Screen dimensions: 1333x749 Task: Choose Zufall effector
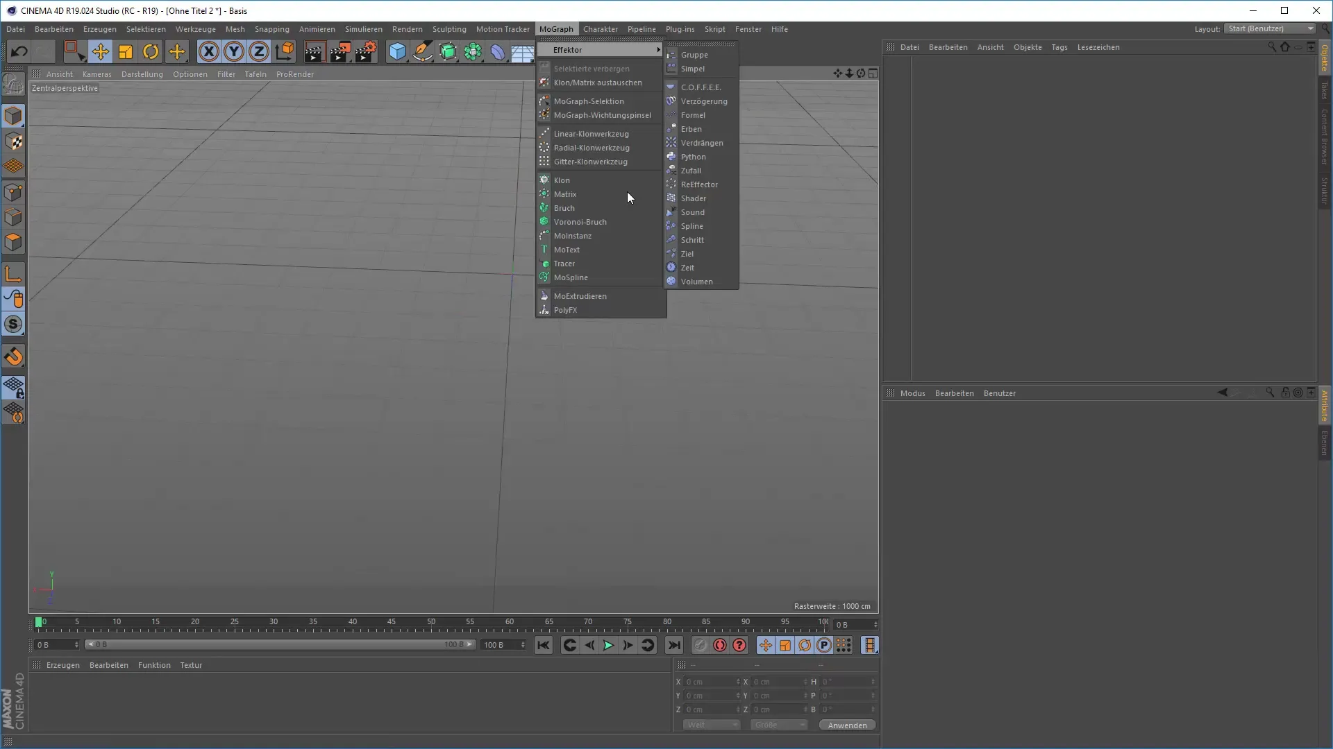pyautogui.click(x=701, y=171)
